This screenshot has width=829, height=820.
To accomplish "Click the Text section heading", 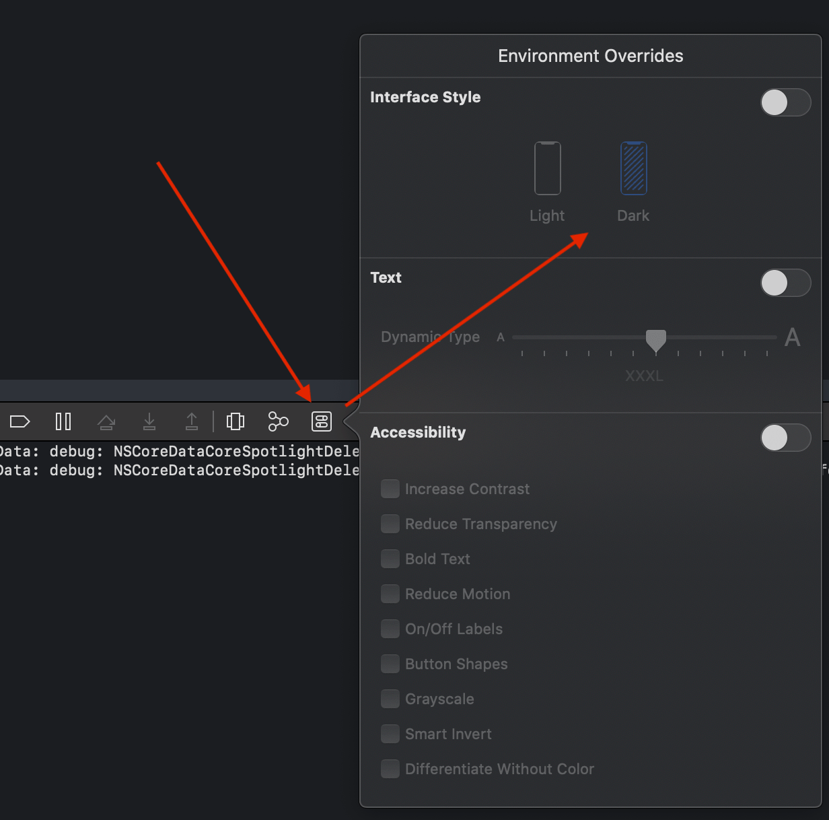I will pyautogui.click(x=386, y=277).
